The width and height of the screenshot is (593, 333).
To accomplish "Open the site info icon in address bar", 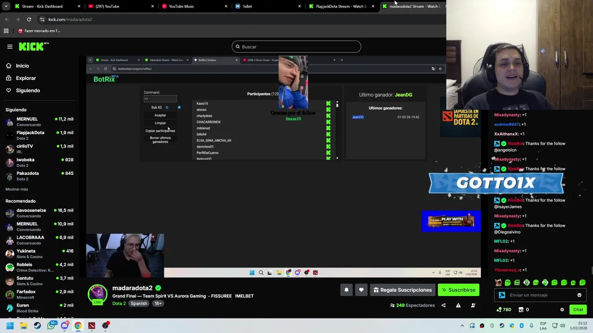I will click(42, 19).
